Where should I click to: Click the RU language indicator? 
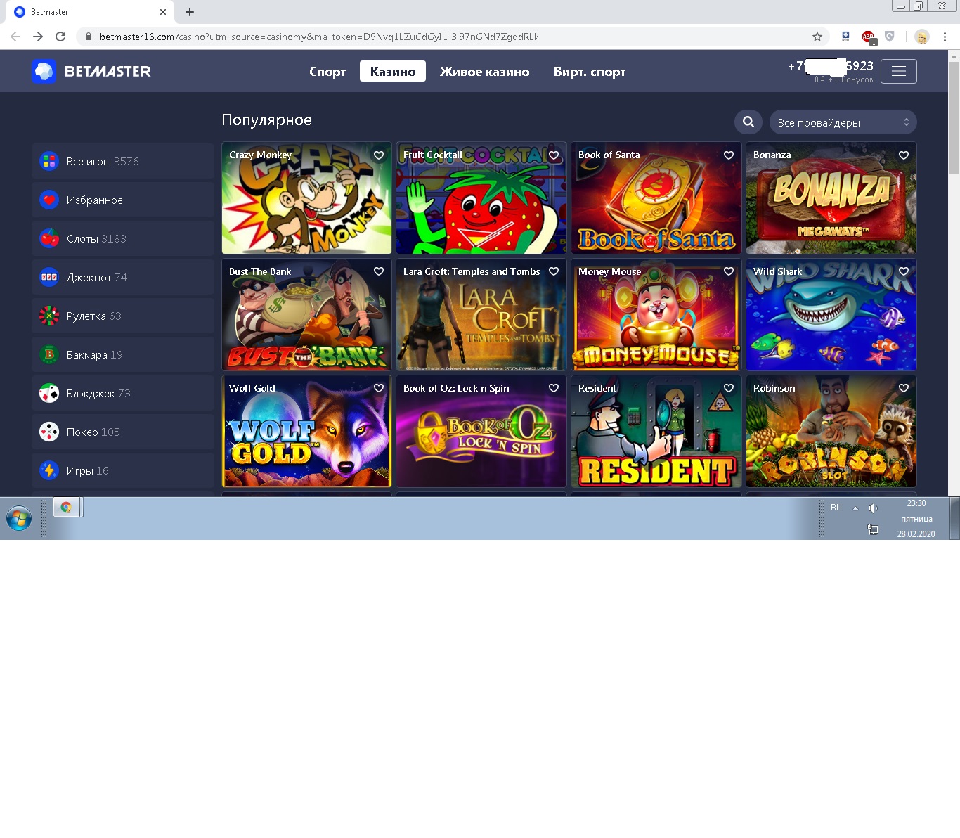[x=836, y=508]
